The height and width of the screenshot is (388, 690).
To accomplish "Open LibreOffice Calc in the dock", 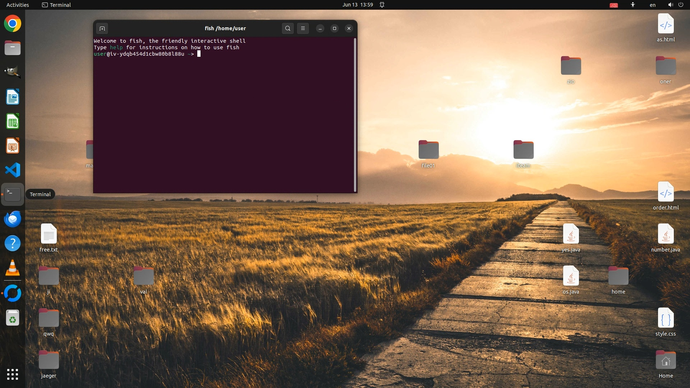I will click(x=13, y=121).
